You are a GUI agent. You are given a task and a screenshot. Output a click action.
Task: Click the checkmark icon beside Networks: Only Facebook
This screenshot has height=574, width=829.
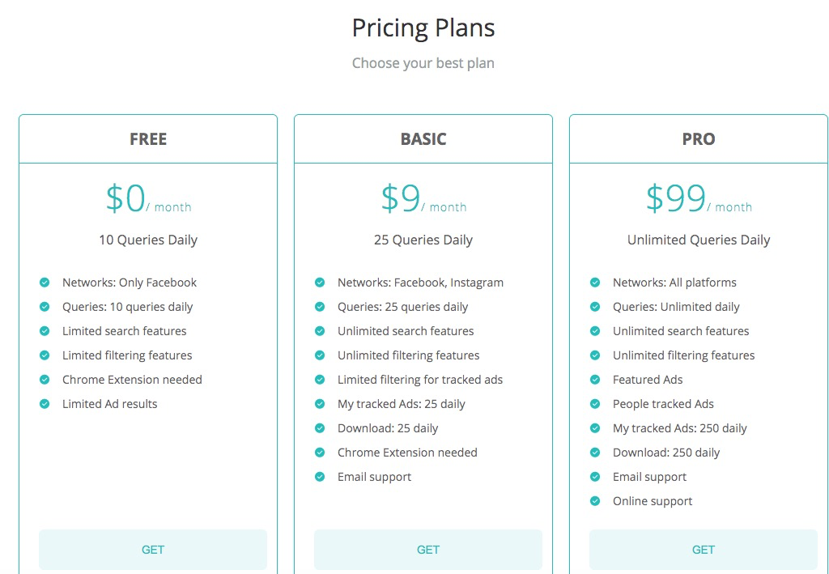tap(45, 283)
